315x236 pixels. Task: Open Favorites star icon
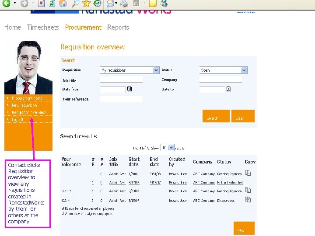86,3
